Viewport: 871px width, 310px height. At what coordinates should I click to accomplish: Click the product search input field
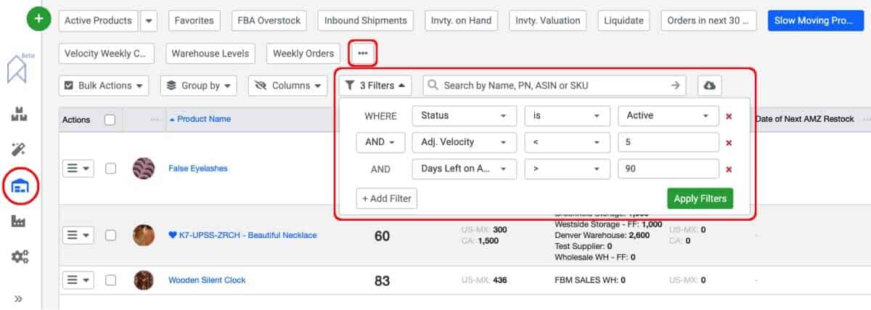[554, 86]
